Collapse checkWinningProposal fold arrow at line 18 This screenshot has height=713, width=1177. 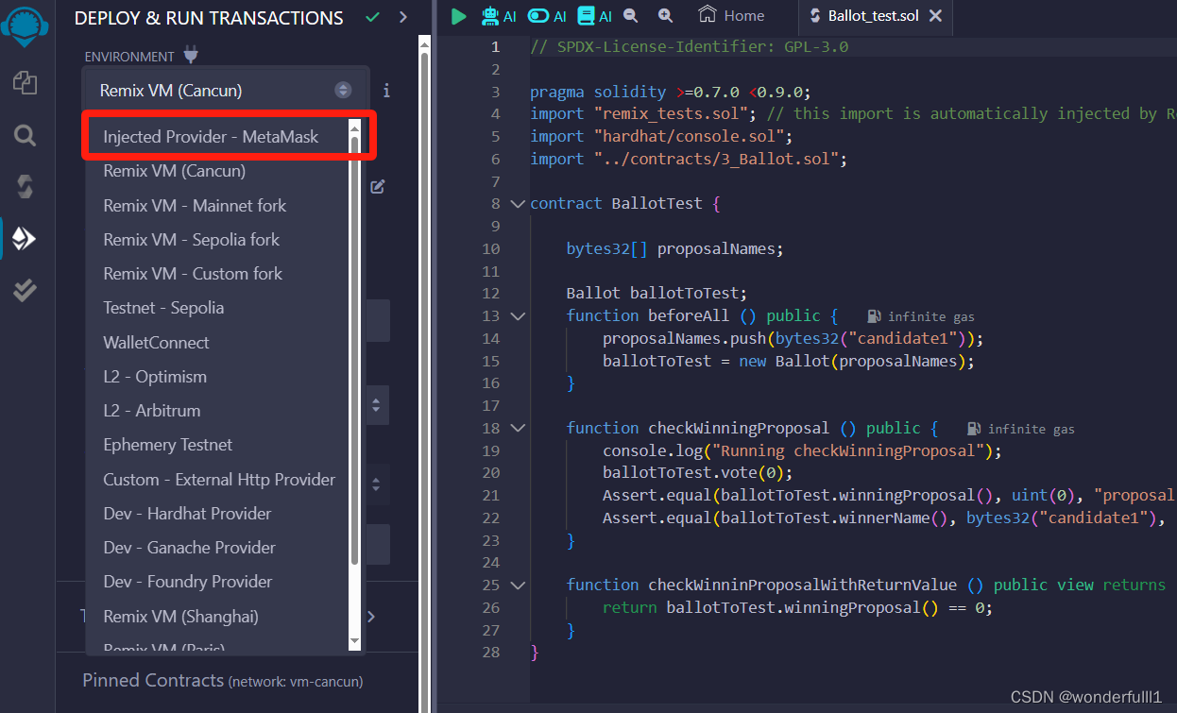point(517,428)
